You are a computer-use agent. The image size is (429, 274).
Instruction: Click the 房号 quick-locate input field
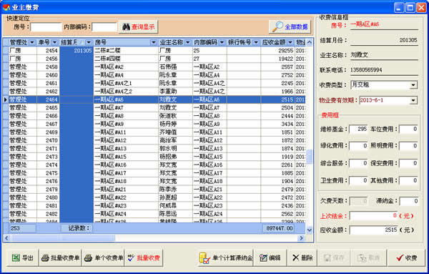(46, 27)
